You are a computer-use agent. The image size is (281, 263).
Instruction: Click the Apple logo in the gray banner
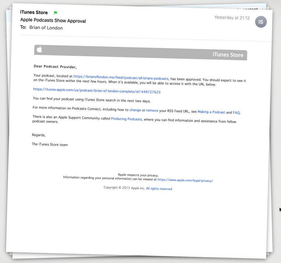[x=39, y=49]
